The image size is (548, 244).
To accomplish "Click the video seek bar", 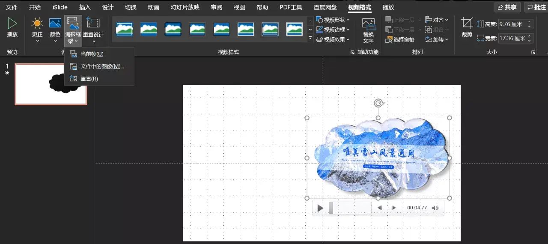I will coord(350,208).
